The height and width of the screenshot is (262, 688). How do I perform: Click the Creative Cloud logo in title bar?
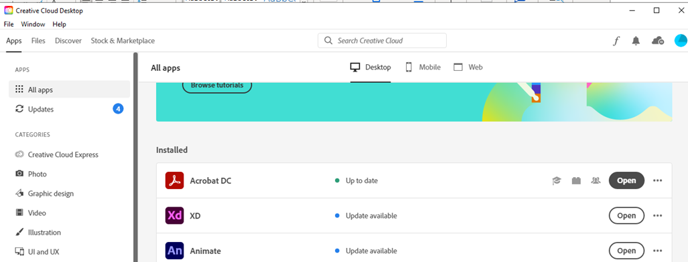pos(8,11)
